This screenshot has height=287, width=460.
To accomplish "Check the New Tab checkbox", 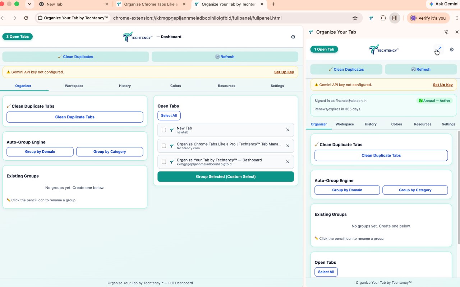I will pyautogui.click(x=164, y=130).
